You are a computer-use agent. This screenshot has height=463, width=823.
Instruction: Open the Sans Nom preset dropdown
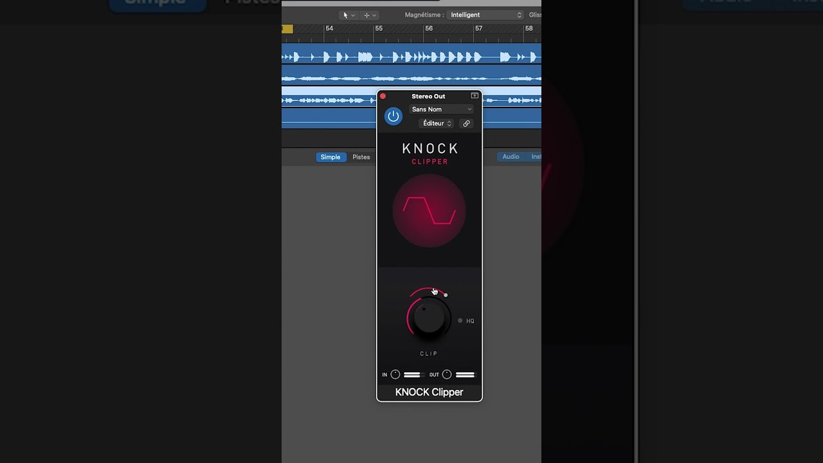[441, 109]
